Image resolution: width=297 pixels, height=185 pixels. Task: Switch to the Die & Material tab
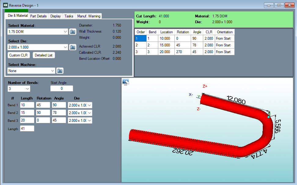click(x=18, y=16)
